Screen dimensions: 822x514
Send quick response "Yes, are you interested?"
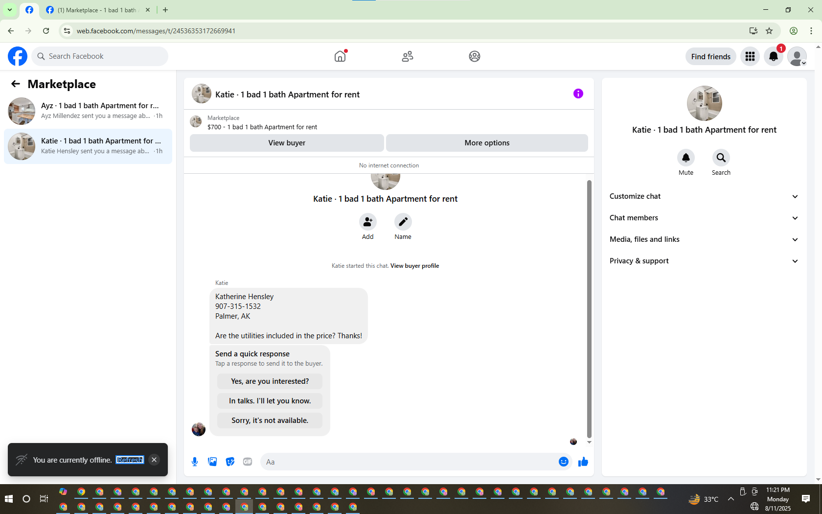270,381
